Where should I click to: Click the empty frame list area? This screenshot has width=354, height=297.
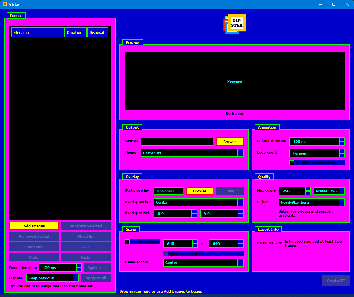[x=60, y=129]
